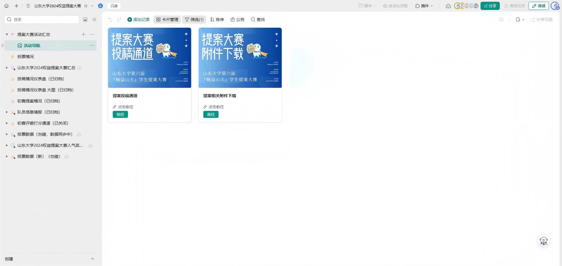Select 投票情况 in the sidebar
562x266 pixels.
tap(25, 57)
